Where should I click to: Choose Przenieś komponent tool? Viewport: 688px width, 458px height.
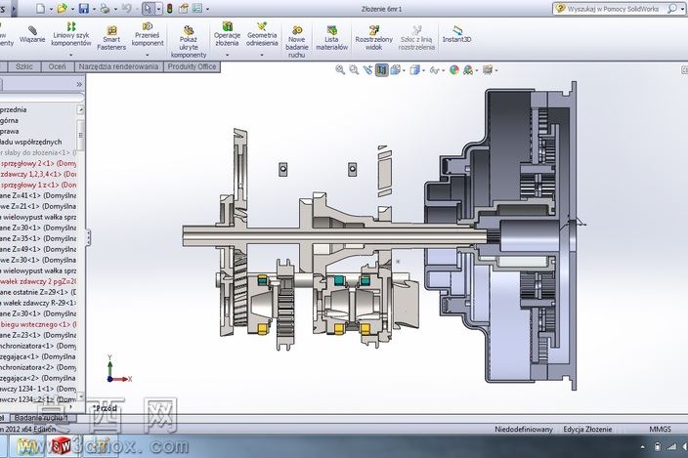point(148,34)
